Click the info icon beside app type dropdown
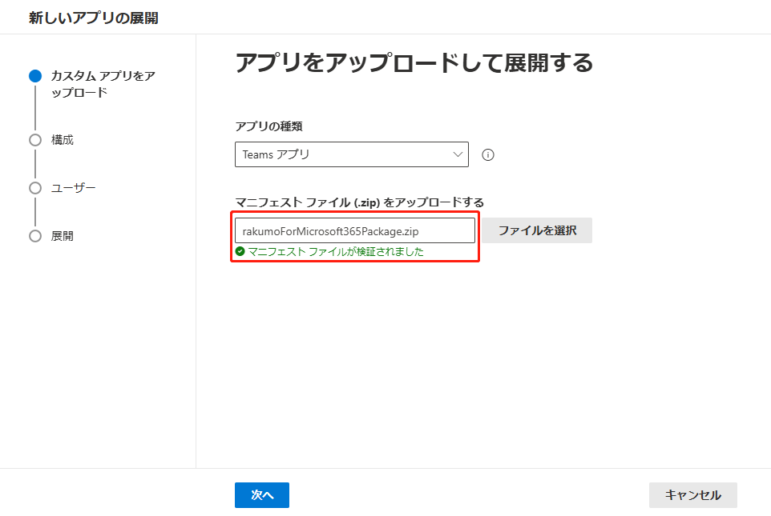The image size is (771, 516). (x=488, y=154)
